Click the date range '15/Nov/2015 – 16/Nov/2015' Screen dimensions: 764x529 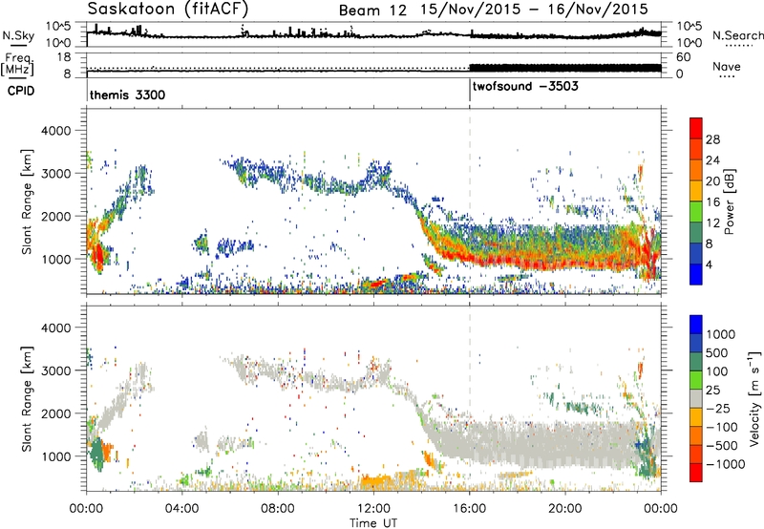click(535, 10)
